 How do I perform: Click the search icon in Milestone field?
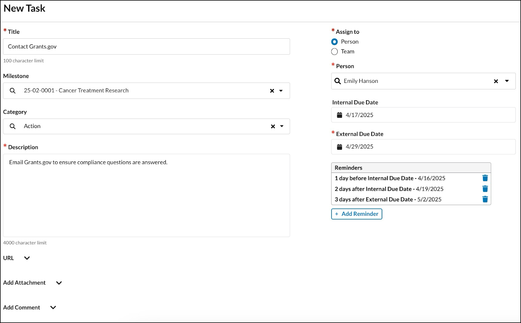13,91
